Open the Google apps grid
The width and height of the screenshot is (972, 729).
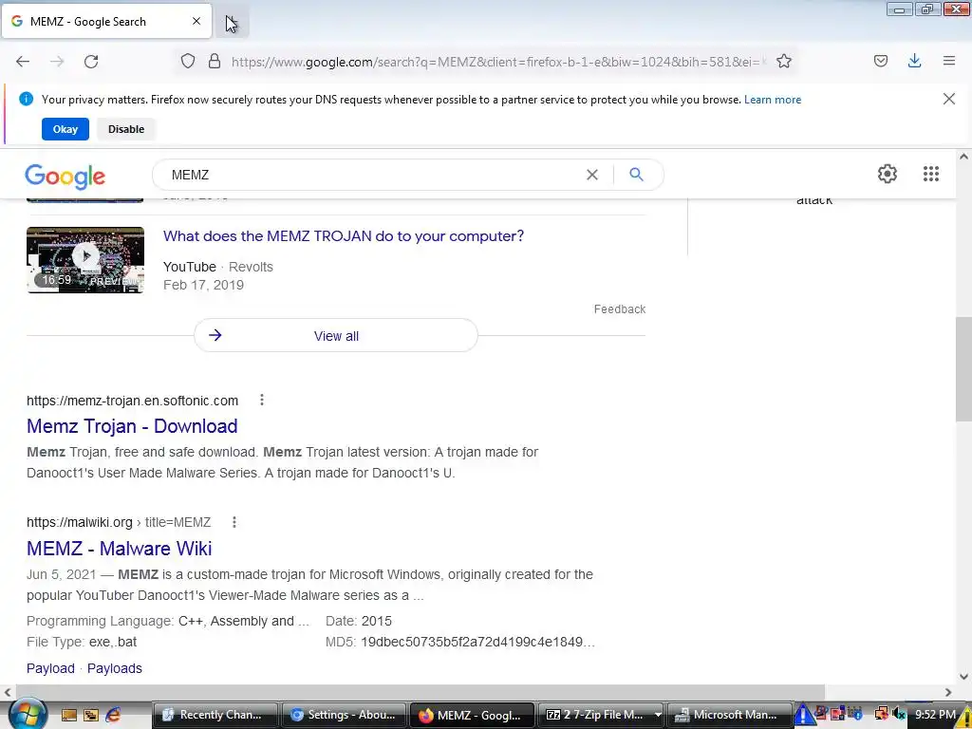(931, 174)
